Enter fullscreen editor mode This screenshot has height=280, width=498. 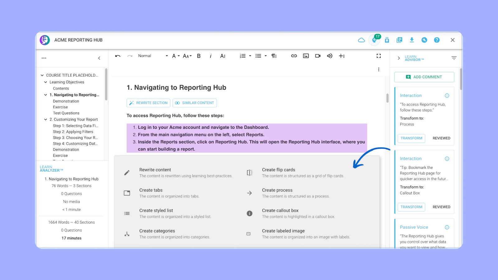point(378,56)
